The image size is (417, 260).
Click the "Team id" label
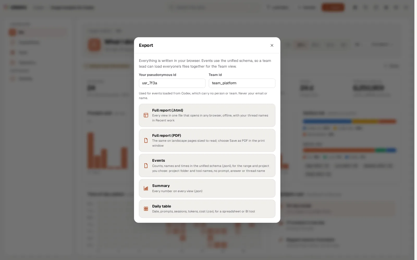[215, 75]
